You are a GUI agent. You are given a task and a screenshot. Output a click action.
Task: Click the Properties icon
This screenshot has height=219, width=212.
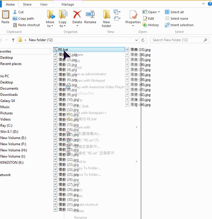(133, 14)
